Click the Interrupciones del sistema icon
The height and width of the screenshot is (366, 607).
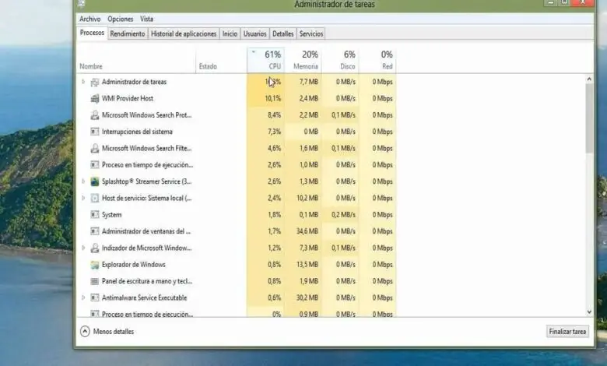point(95,132)
